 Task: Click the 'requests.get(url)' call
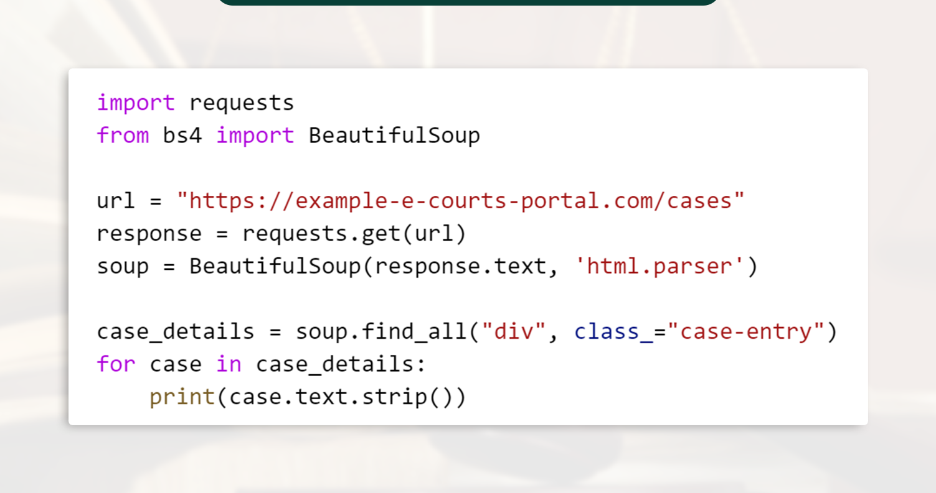(x=354, y=234)
